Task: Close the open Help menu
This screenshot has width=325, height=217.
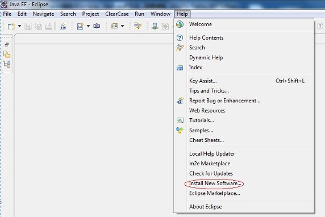Action: (x=182, y=14)
